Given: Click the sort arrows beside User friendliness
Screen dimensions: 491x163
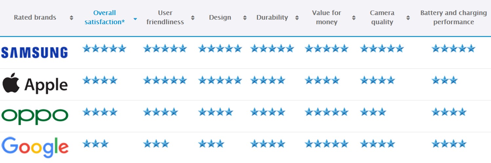Looking at the screenshot, I should (193, 18).
